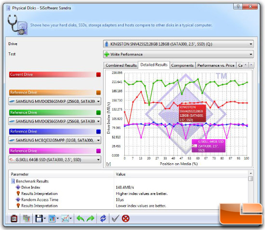Image resolution: width=265 pixels, height=230 pixels.
Task: Click the help question mark button in title bar
Action: point(238,6)
